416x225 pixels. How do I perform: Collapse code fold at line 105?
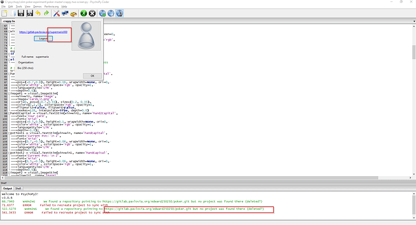tap(9, 133)
